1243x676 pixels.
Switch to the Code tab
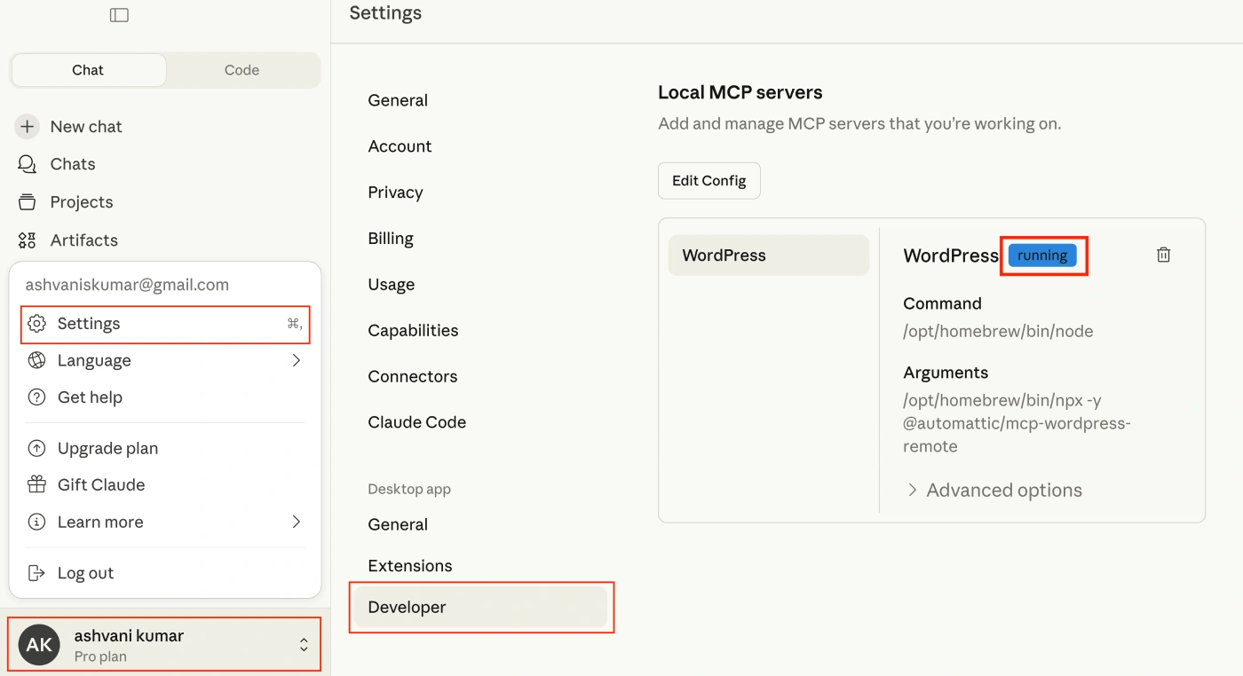pos(241,70)
